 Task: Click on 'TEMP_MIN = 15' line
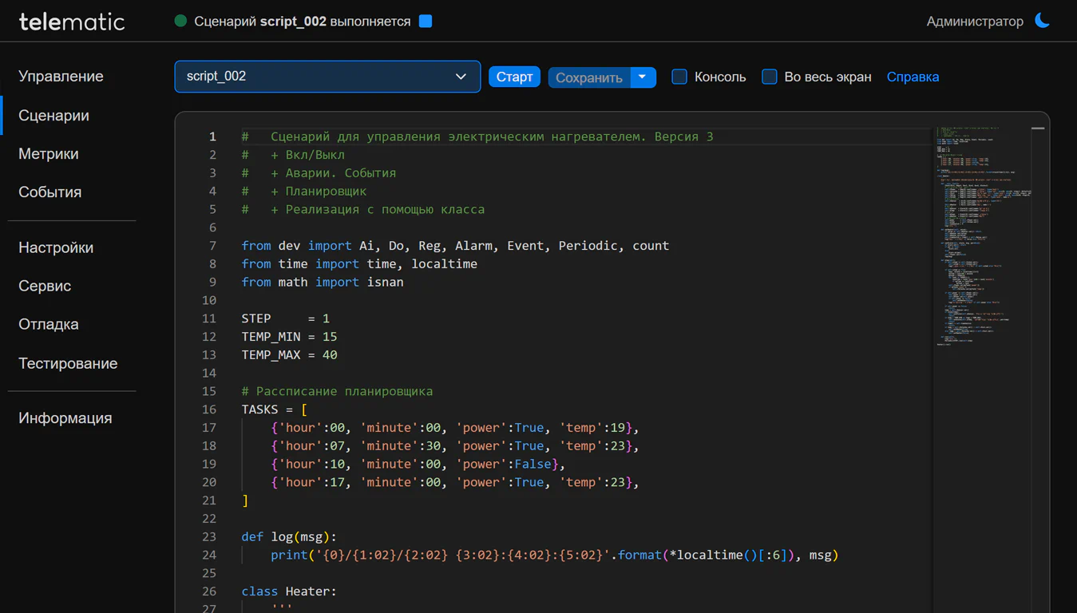pyautogui.click(x=289, y=337)
